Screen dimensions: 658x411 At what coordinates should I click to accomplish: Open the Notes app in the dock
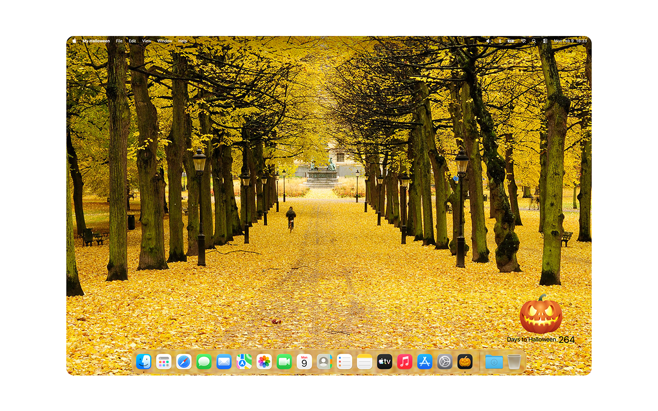click(x=364, y=362)
